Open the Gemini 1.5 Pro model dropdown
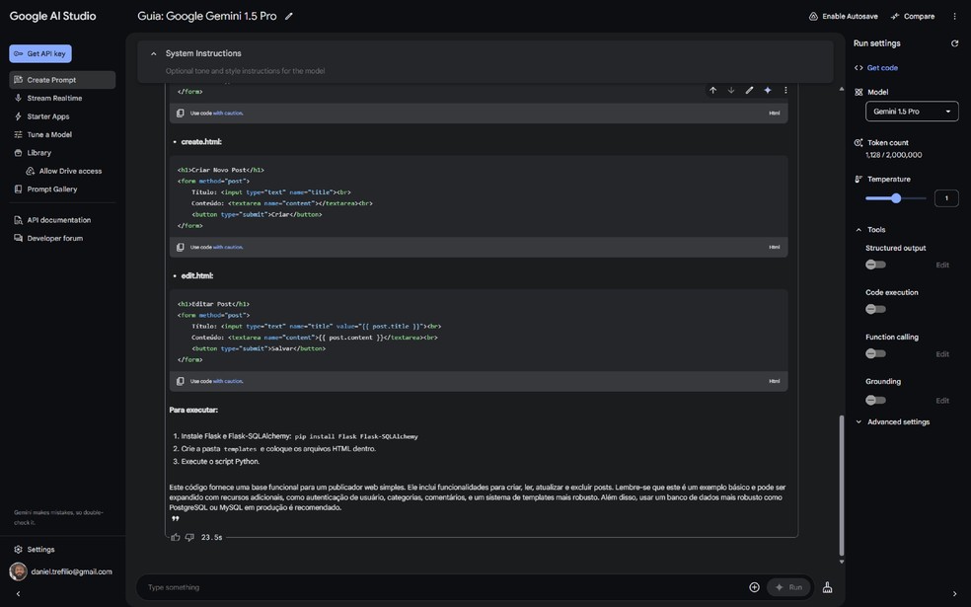This screenshot has width=971, height=607. pyautogui.click(x=911, y=109)
